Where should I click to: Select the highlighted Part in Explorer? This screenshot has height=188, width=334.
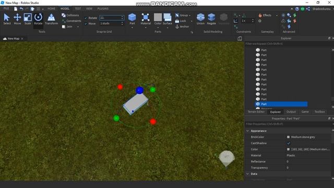coord(281,104)
